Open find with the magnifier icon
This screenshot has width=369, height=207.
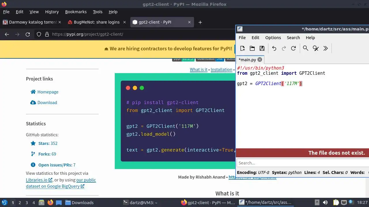[306, 48]
